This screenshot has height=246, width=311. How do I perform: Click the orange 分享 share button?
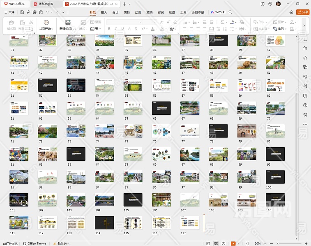tap(303, 12)
